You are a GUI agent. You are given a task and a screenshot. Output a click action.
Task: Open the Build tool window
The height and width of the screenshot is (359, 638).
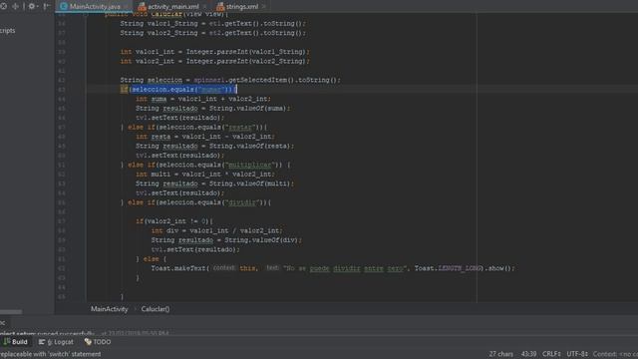pos(16,342)
